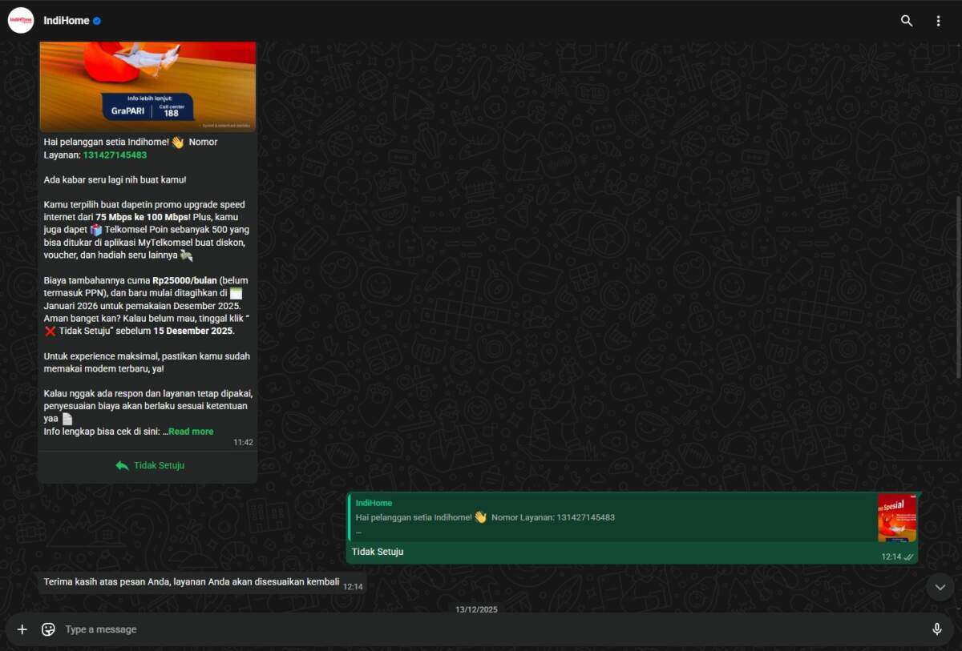Expand message with Read more link

click(x=191, y=432)
